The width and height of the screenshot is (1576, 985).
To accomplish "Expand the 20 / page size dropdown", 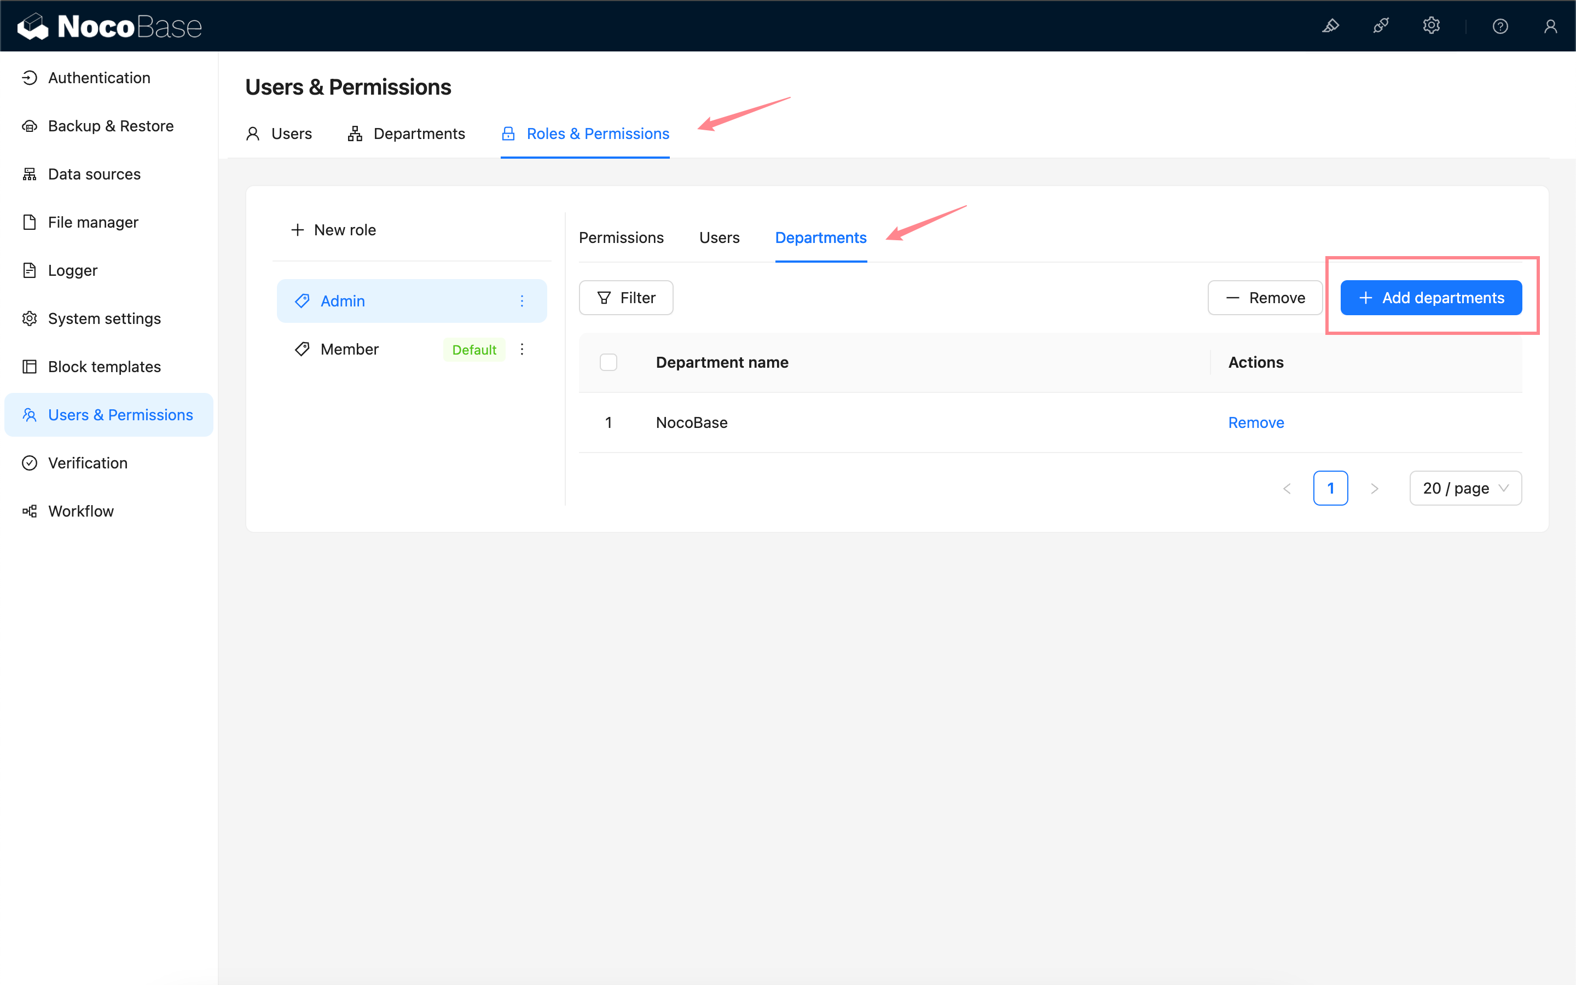I will tap(1465, 488).
